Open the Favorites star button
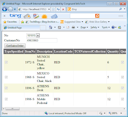Image resolution: width=128 pixels, height=117 pixels. [x=10, y=22]
